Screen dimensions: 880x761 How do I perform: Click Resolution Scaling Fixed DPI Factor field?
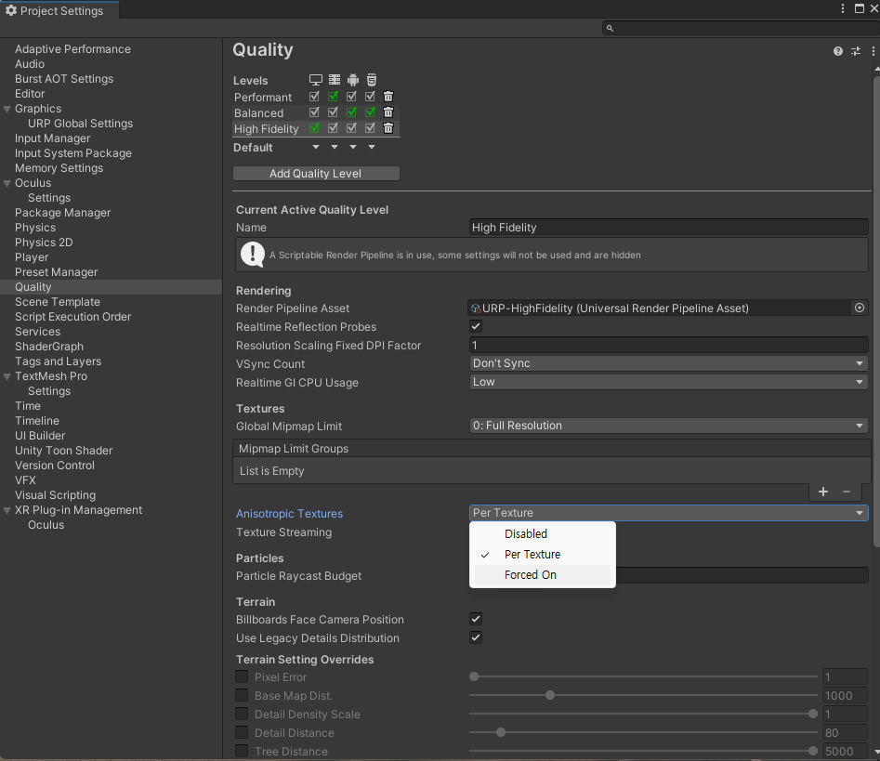[x=668, y=345]
